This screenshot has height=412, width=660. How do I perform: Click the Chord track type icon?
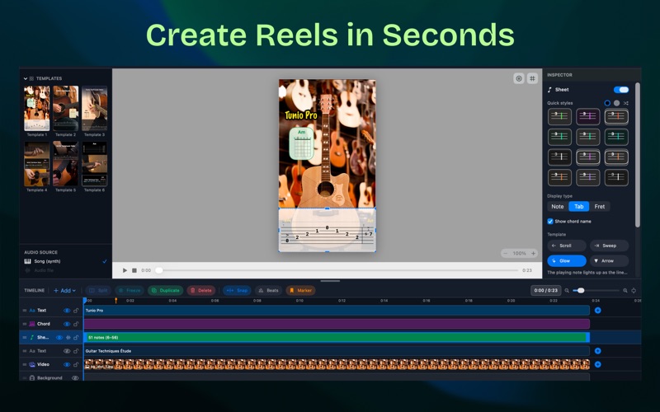coord(32,324)
